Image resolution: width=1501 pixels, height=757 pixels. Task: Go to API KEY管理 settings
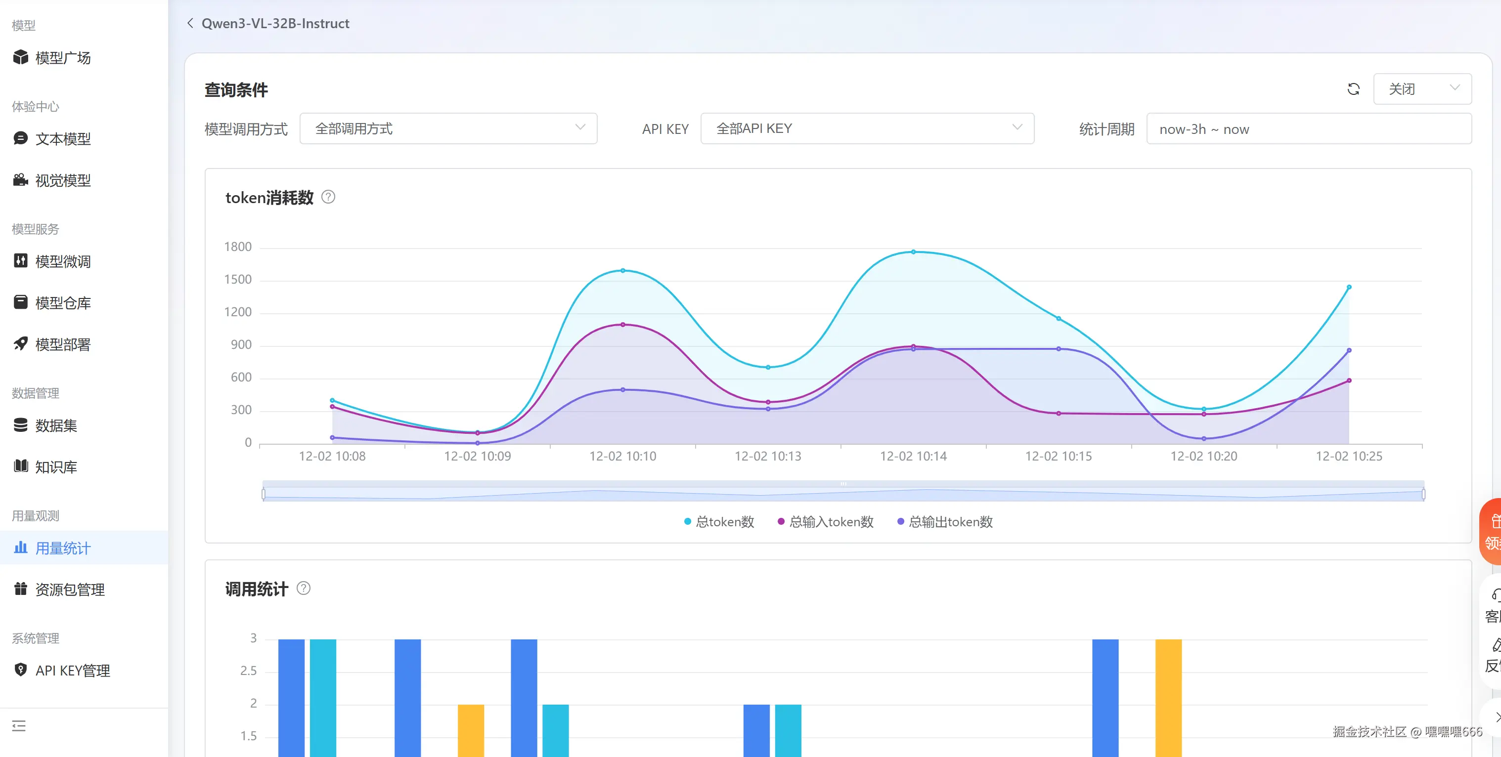tap(73, 670)
